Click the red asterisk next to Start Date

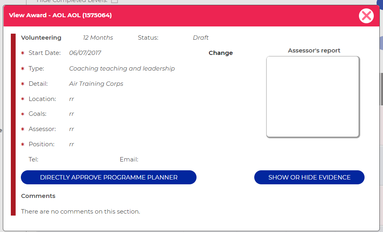click(x=23, y=53)
